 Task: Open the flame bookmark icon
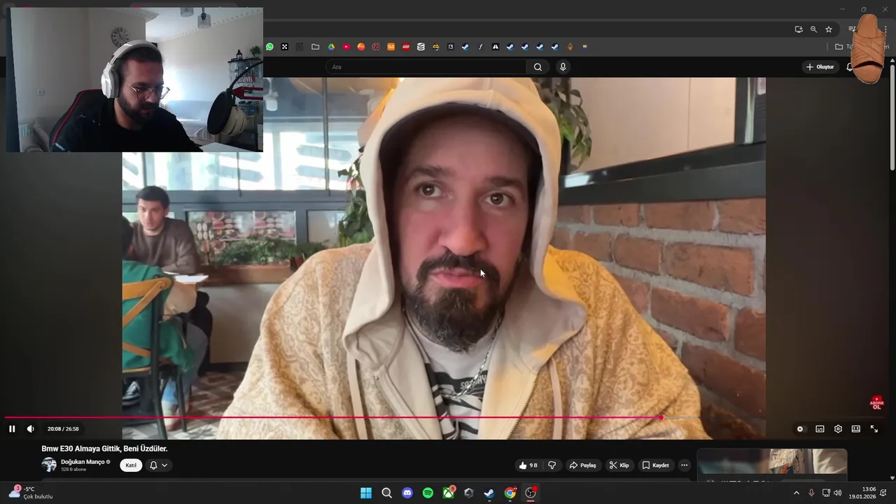point(570,47)
